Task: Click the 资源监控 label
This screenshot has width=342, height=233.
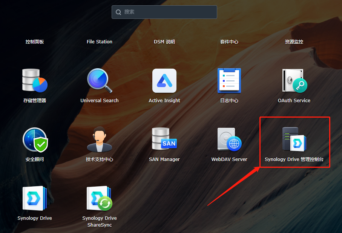Action: pyautogui.click(x=294, y=42)
